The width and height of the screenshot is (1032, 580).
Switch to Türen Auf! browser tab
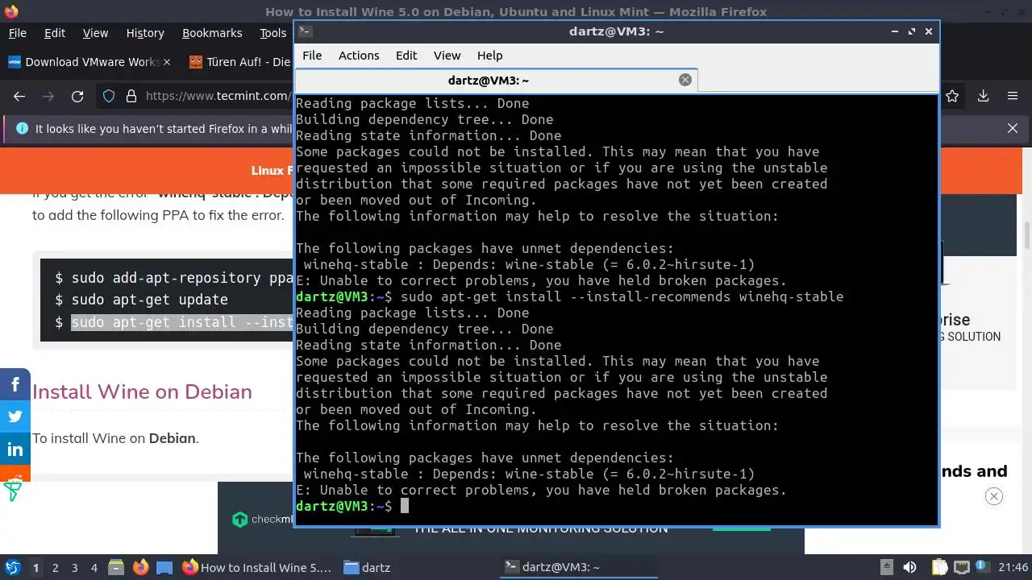pos(239,62)
